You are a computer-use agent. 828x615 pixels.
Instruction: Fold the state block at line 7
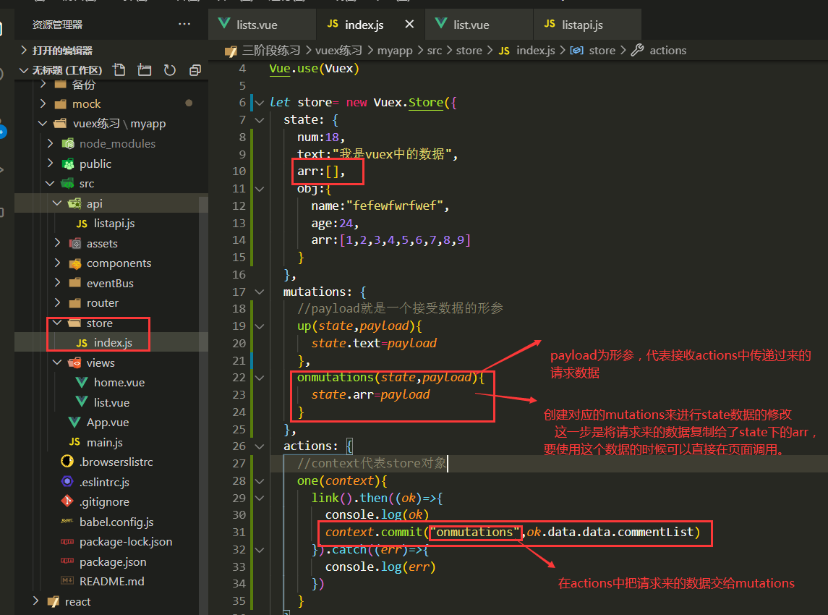coord(260,120)
